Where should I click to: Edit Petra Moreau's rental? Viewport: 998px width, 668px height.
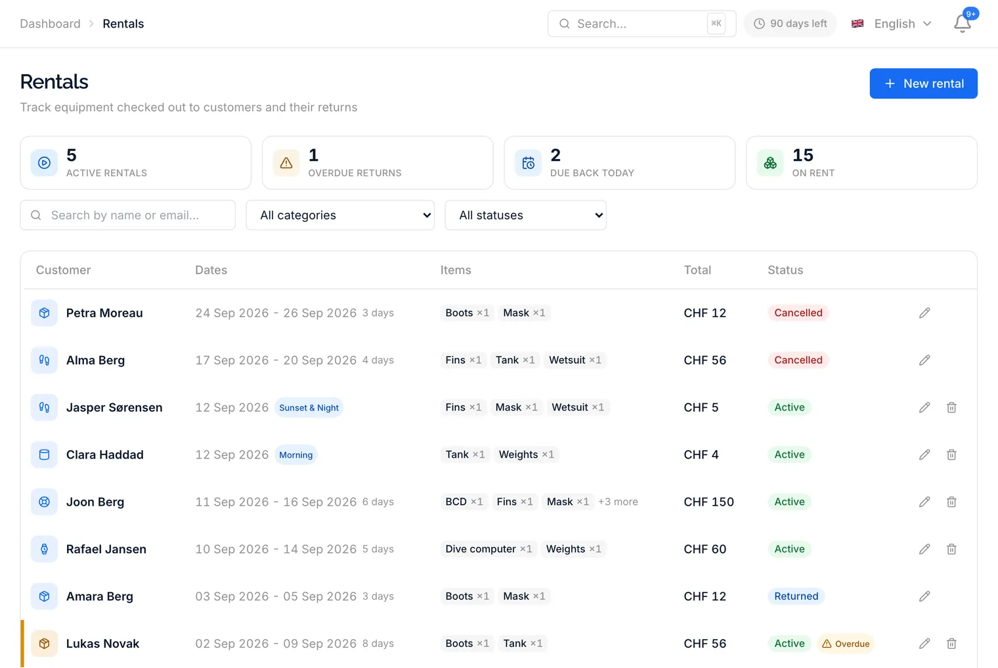924,313
